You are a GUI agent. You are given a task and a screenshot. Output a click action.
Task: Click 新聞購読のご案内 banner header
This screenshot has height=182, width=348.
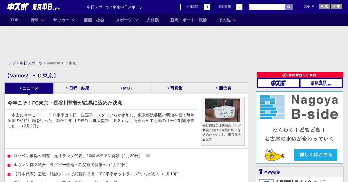300,75
